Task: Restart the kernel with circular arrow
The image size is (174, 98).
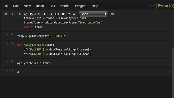Action: [x=69, y=14]
